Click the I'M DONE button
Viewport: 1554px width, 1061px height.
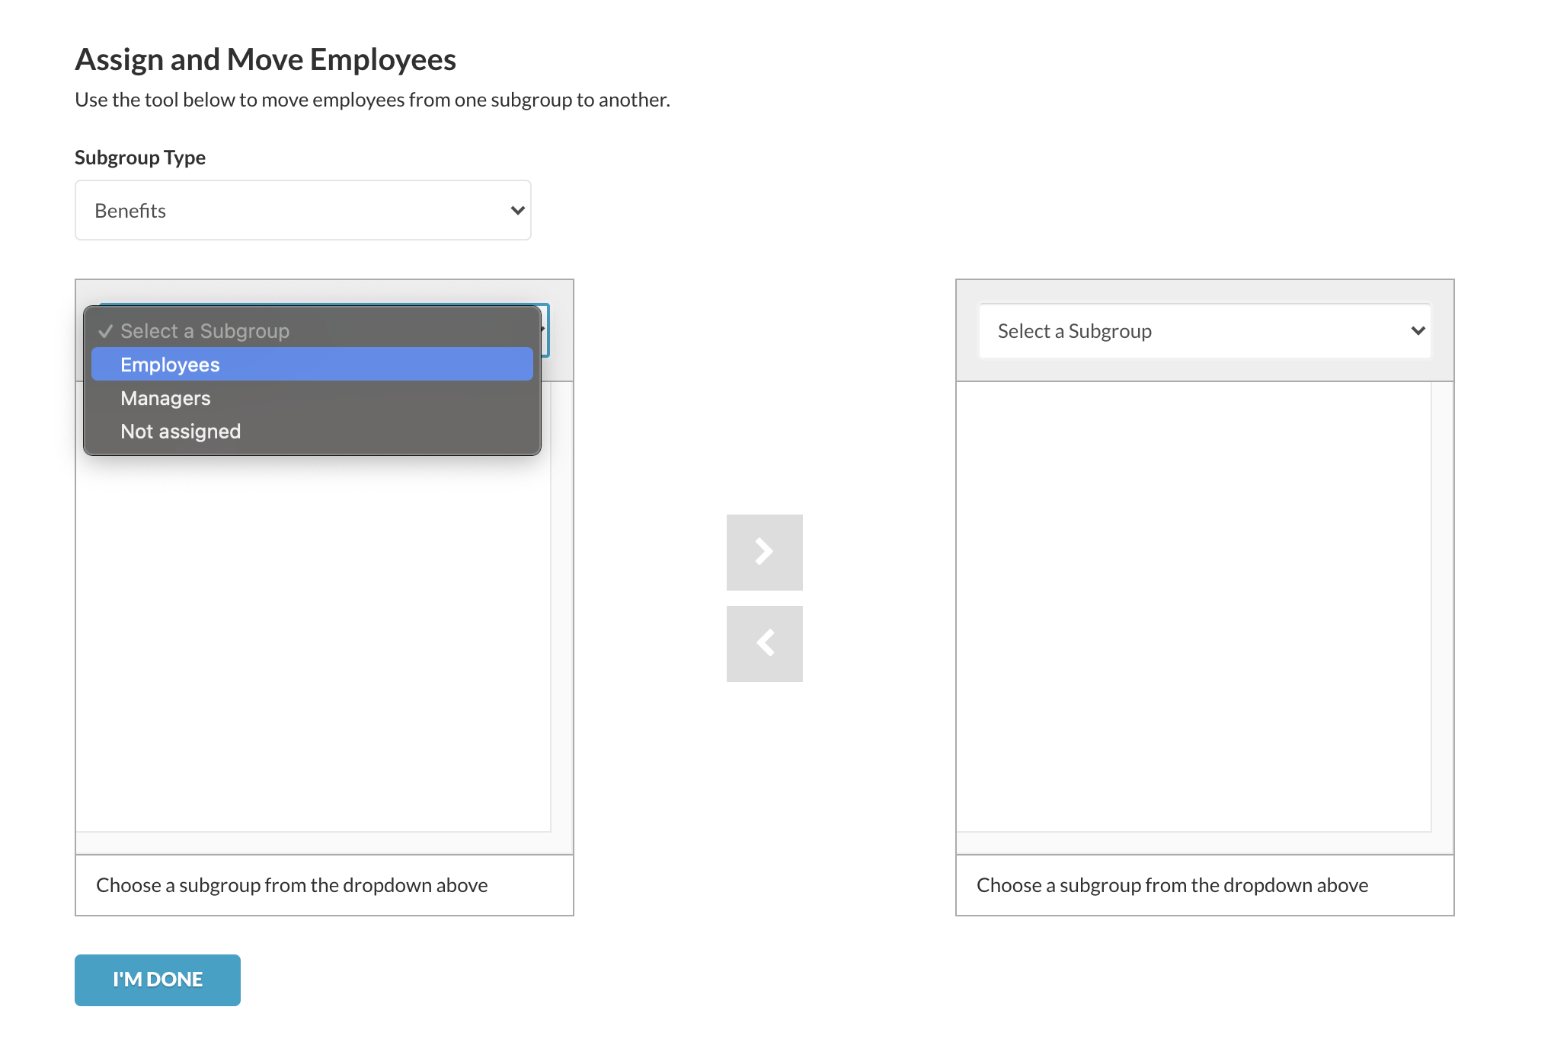click(x=158, y=980)
